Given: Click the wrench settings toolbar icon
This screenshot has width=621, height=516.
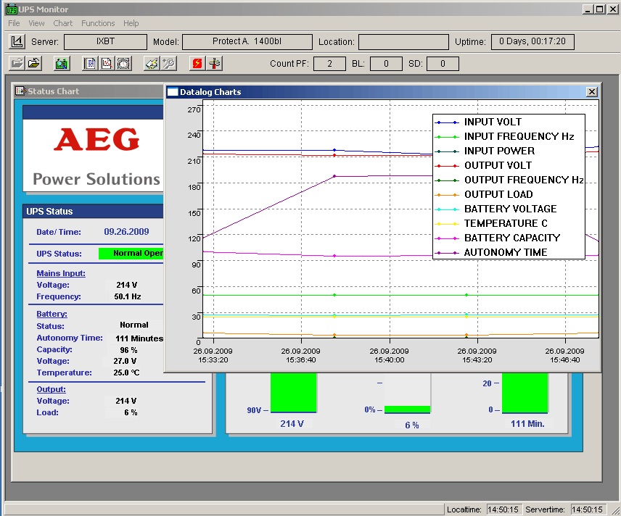Looking at the screenshot, I should (168, 64).
